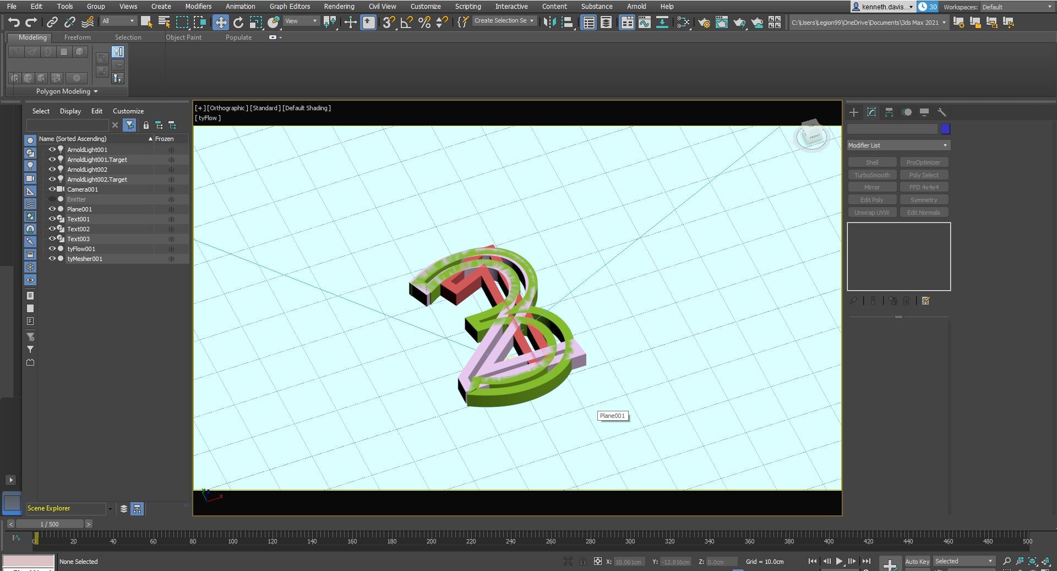
Task: Open the Hierarchy command panel
Action: [x=889, y=112]
